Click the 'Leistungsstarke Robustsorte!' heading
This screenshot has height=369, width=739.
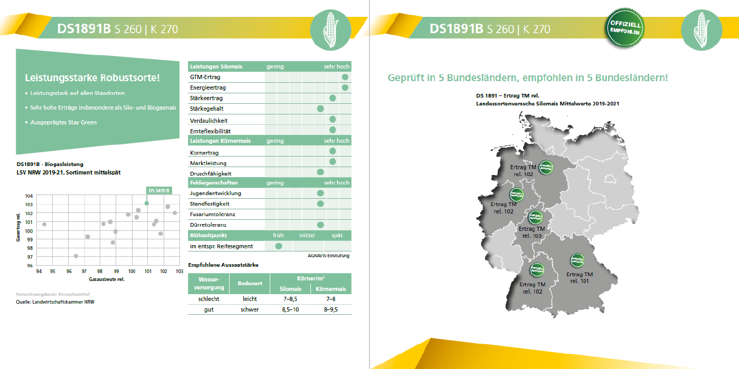pos(92,78)
